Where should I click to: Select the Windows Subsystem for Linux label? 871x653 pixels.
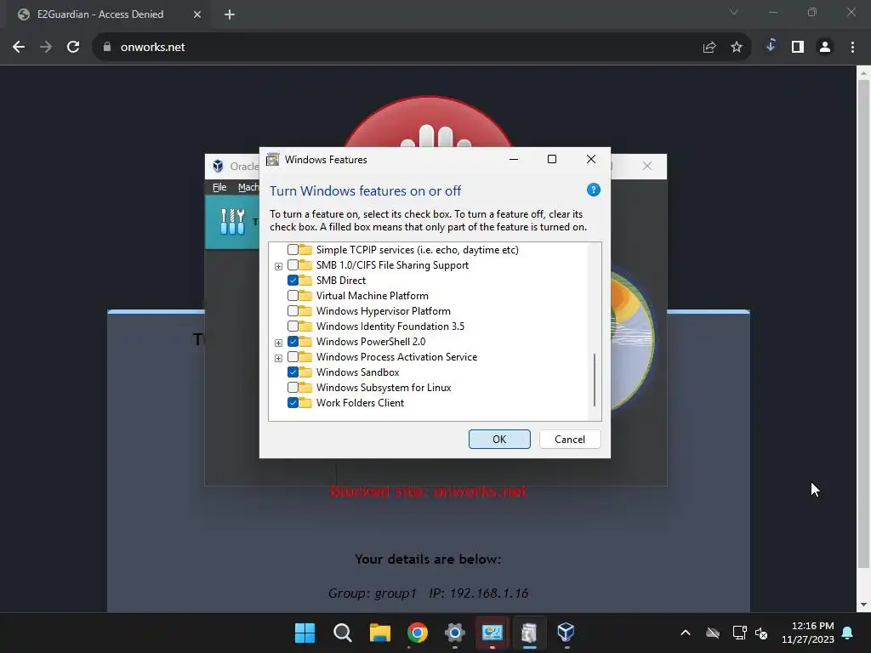(x=384, y=387)
